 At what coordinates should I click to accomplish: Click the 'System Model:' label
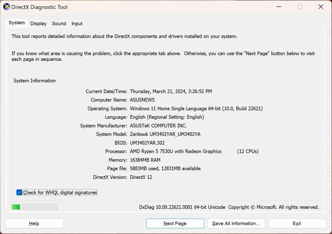[112, 134]
